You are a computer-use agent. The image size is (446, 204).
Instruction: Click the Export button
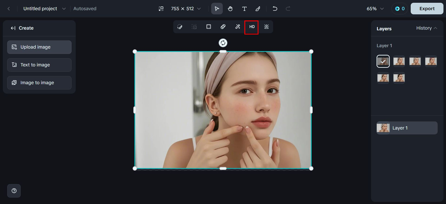click(427, 8)
